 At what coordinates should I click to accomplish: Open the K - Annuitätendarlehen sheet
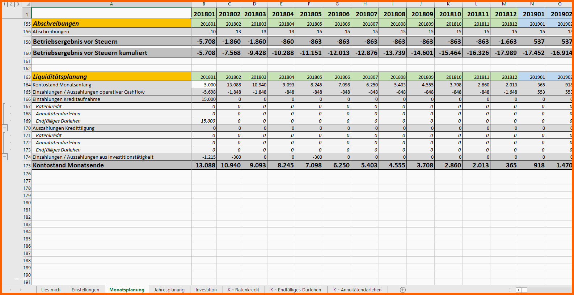tap(357, 290)
